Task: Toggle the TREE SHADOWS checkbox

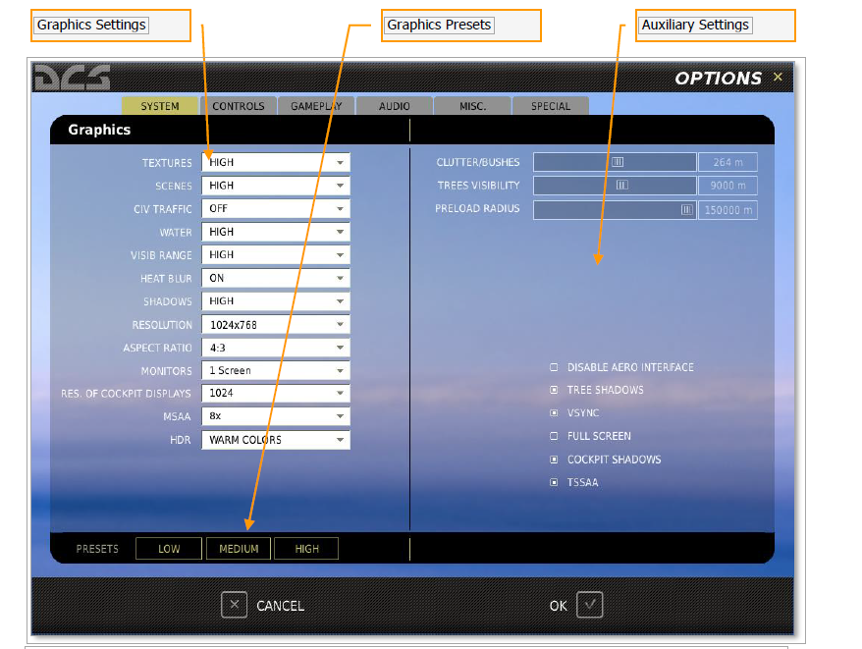Action: [554, 390]
